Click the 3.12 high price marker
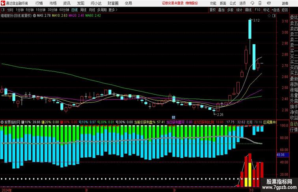This screenshot has height=192, width=298. click(256, 21)
